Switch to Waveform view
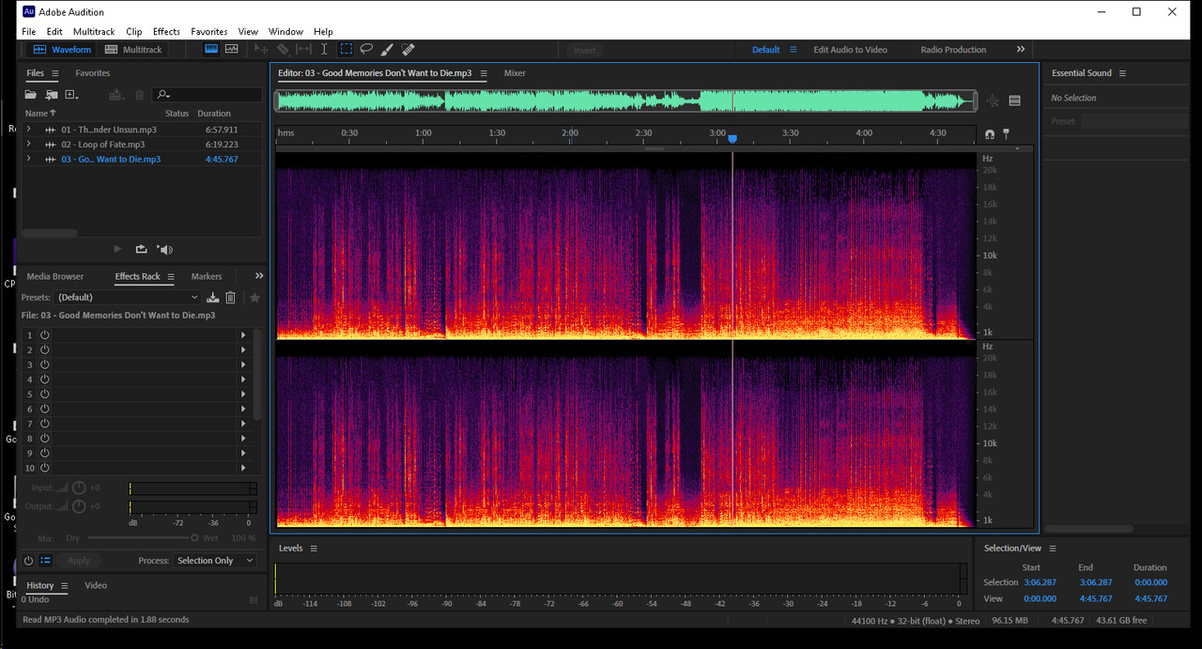The width and height of the screenshot is (1202, 649). (62, 50)
